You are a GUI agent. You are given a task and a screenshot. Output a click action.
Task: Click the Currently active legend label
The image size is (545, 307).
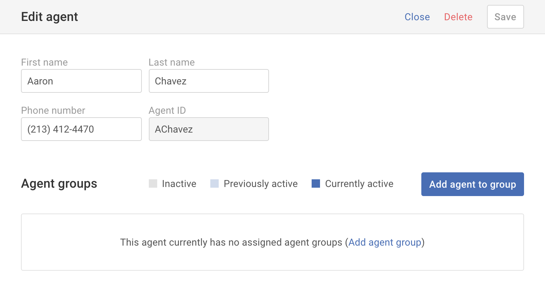pyautogui.click(x=359, y=184)
